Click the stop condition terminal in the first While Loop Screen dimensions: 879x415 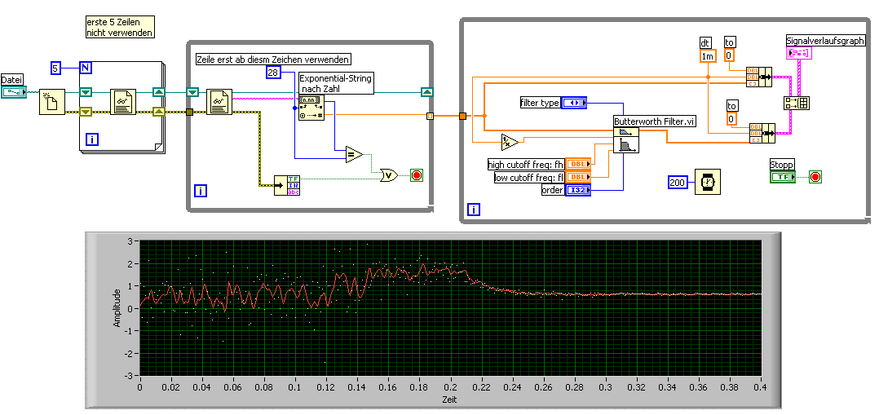[417, 175]
